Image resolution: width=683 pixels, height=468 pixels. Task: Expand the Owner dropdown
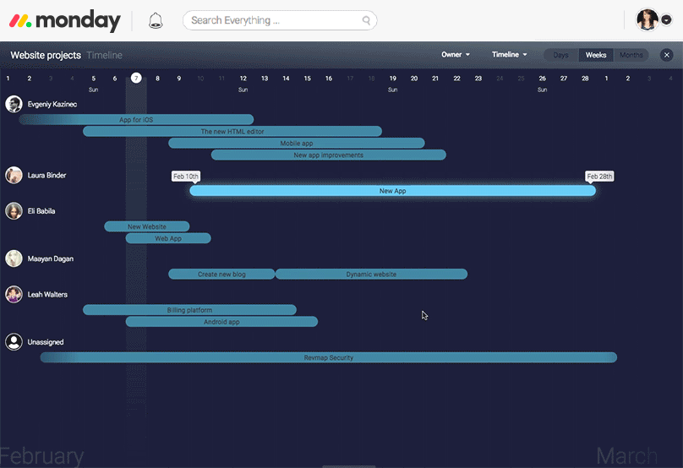tap(456, 55)
